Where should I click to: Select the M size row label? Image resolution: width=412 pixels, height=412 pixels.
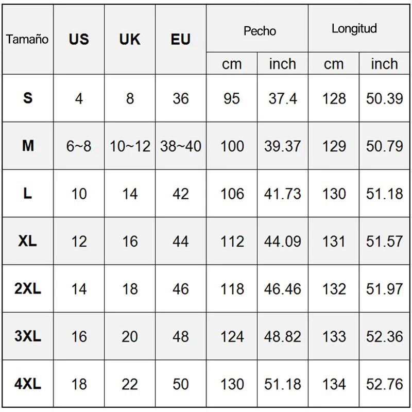coord(28,146)
